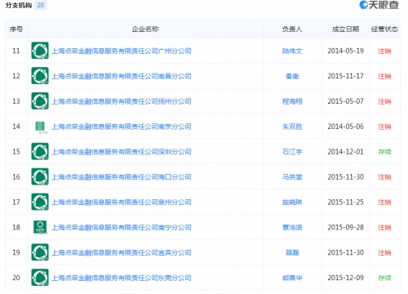Open the 负责人 name link in row 15
Screen dimensions: 408x294
click(x=292, y=152)
